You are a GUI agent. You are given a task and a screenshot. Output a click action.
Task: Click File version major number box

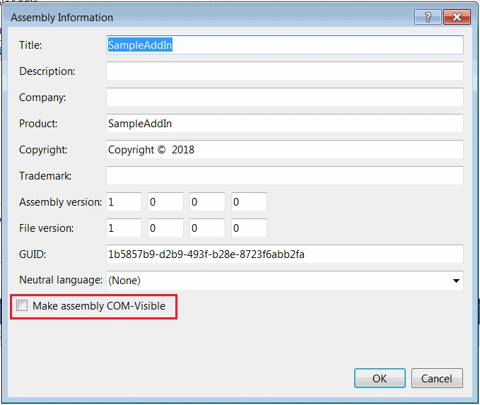[x=124, y=228]
